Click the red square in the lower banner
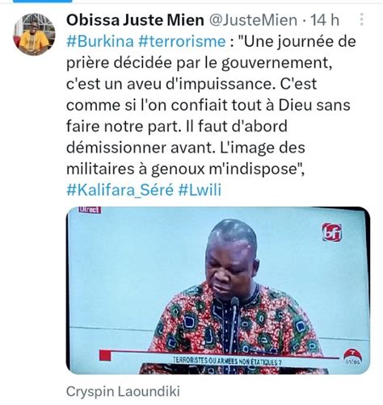The width and height of the screenshot is (383, 405). (x=105, y=355)
